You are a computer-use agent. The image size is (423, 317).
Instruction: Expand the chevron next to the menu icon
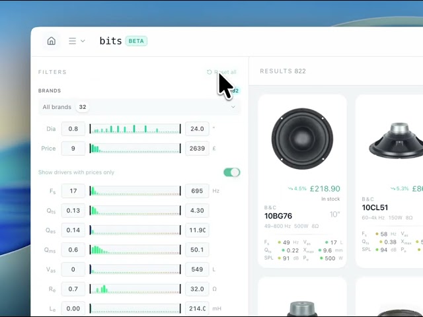pos(83,41)
